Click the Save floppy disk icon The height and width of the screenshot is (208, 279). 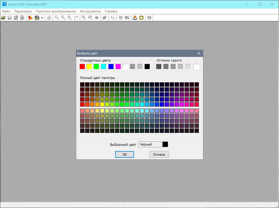coord(10,18)
